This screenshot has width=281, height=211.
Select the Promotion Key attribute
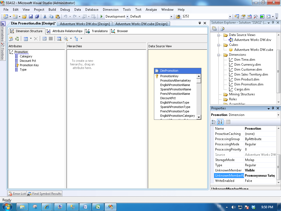pyautogui.click(x=29, y=65)
